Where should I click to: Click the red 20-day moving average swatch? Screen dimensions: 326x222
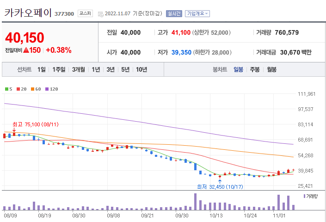[x=18, y=89]
